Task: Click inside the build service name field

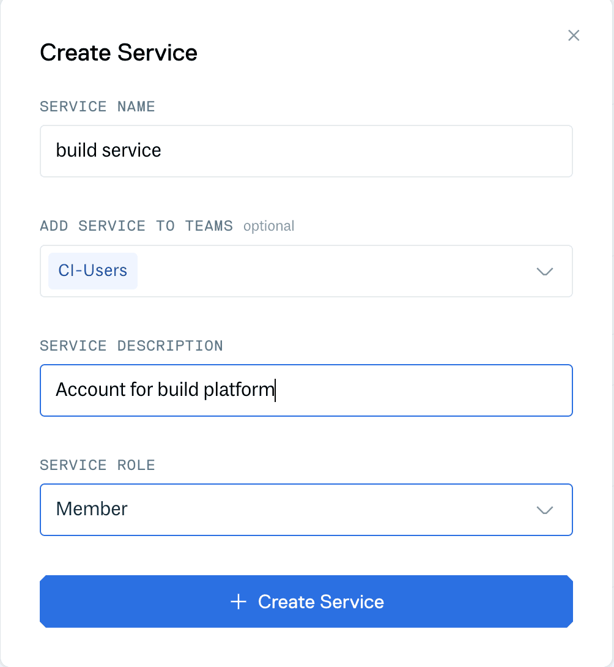Action: point(306,151)
